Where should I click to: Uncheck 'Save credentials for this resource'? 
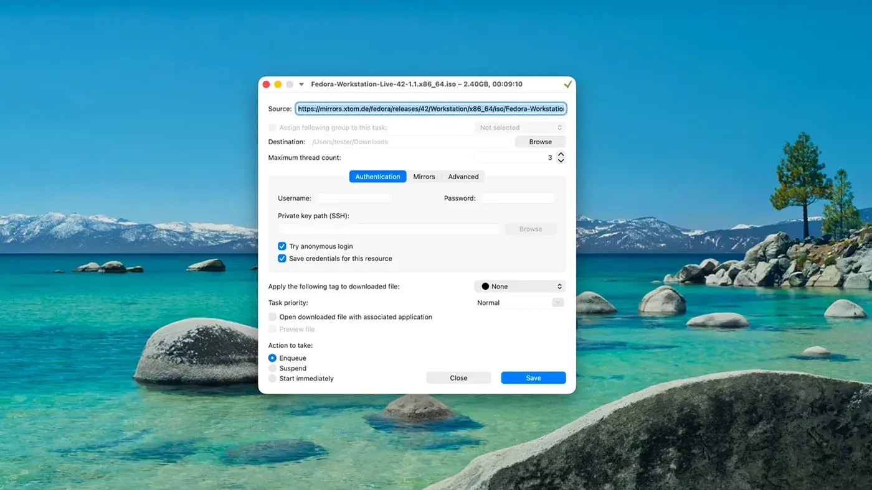point(282,258)
